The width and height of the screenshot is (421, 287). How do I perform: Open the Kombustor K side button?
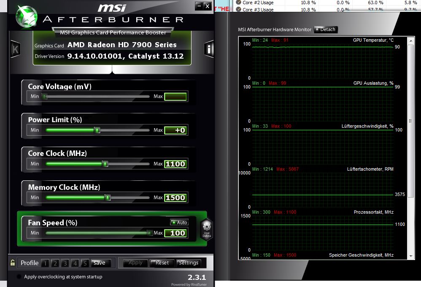[x=16, y=49]
